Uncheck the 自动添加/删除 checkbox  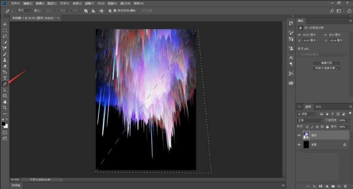coord(115,11)
